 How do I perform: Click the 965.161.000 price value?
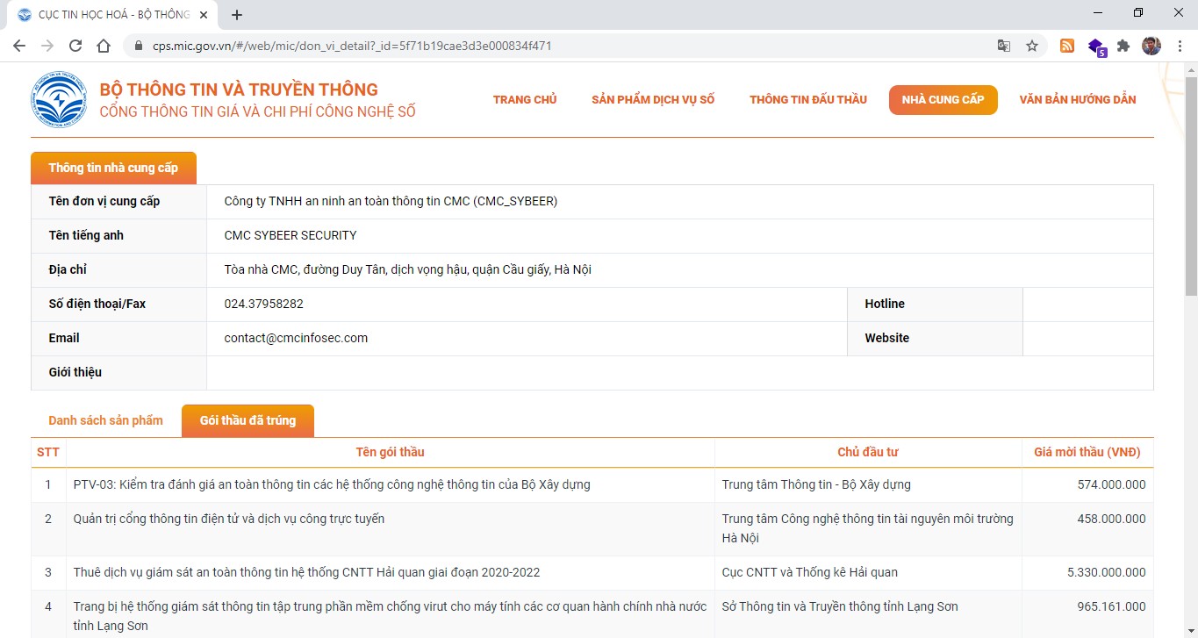point(1111,606)
